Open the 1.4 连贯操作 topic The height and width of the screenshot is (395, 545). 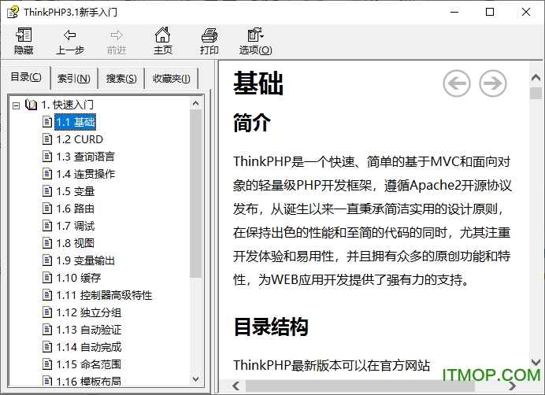[x=86, y=174]
